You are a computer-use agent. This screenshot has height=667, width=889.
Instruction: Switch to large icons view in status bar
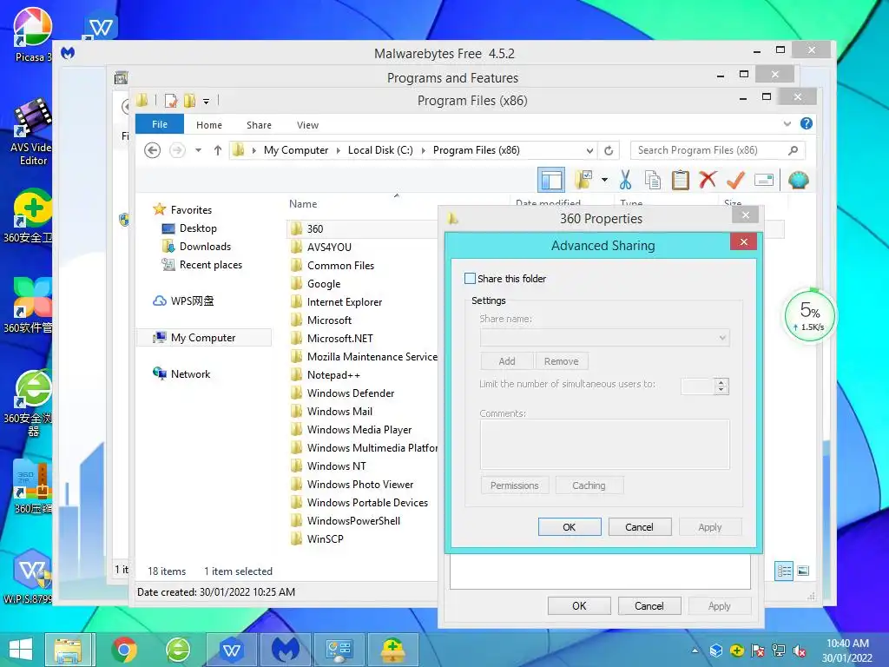click(803, 571)
